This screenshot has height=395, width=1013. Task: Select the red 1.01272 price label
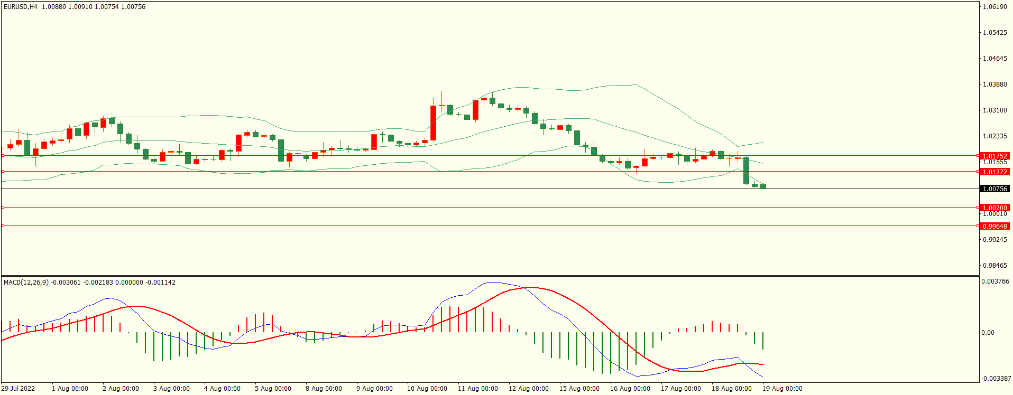pyautogui.click(x=994, y=172)
